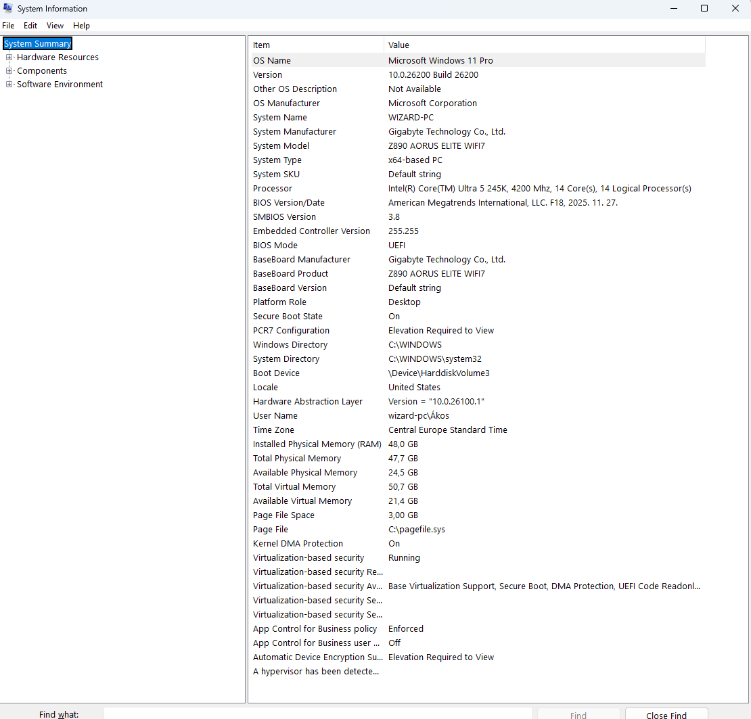Select App Control for Business policy row
The width and height of the screenshot is (751, 719).
pyautogui.click(x=478, y=628)
